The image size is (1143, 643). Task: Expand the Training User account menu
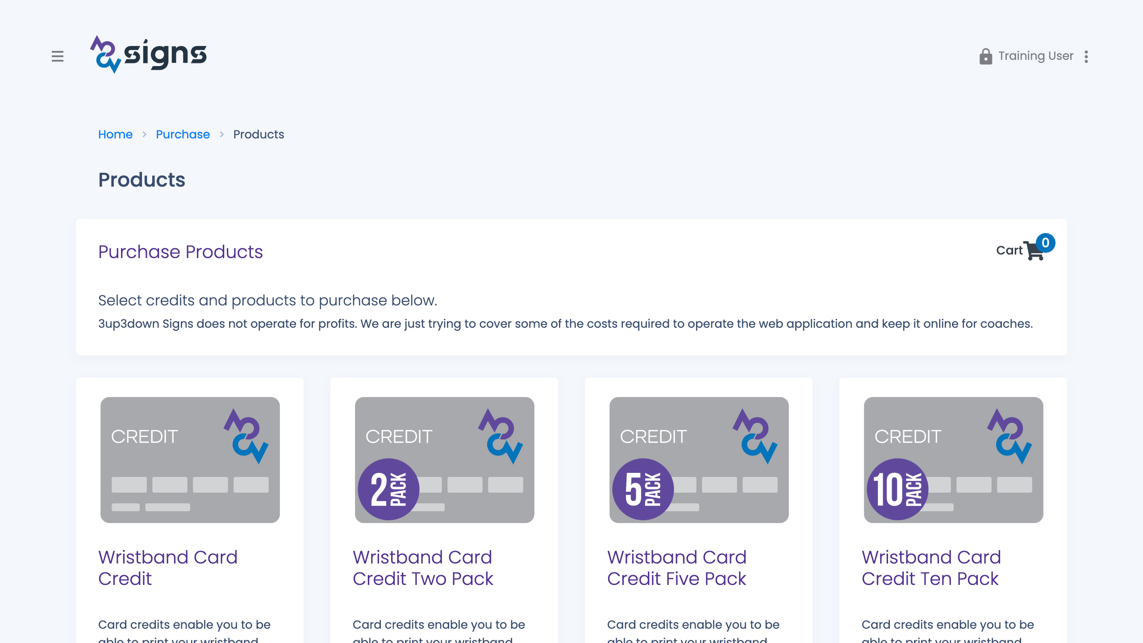[x=1035, y=56]
